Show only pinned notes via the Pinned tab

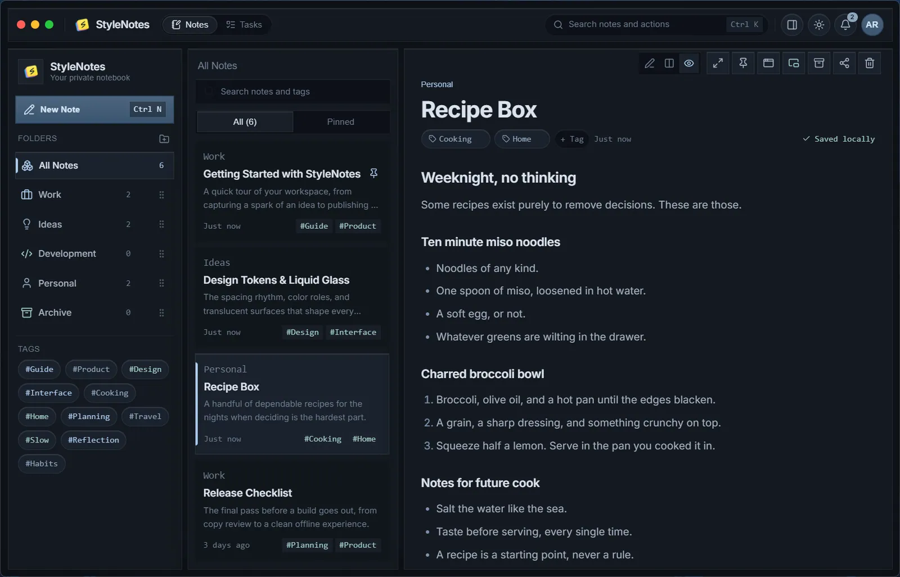click(341, 122)
